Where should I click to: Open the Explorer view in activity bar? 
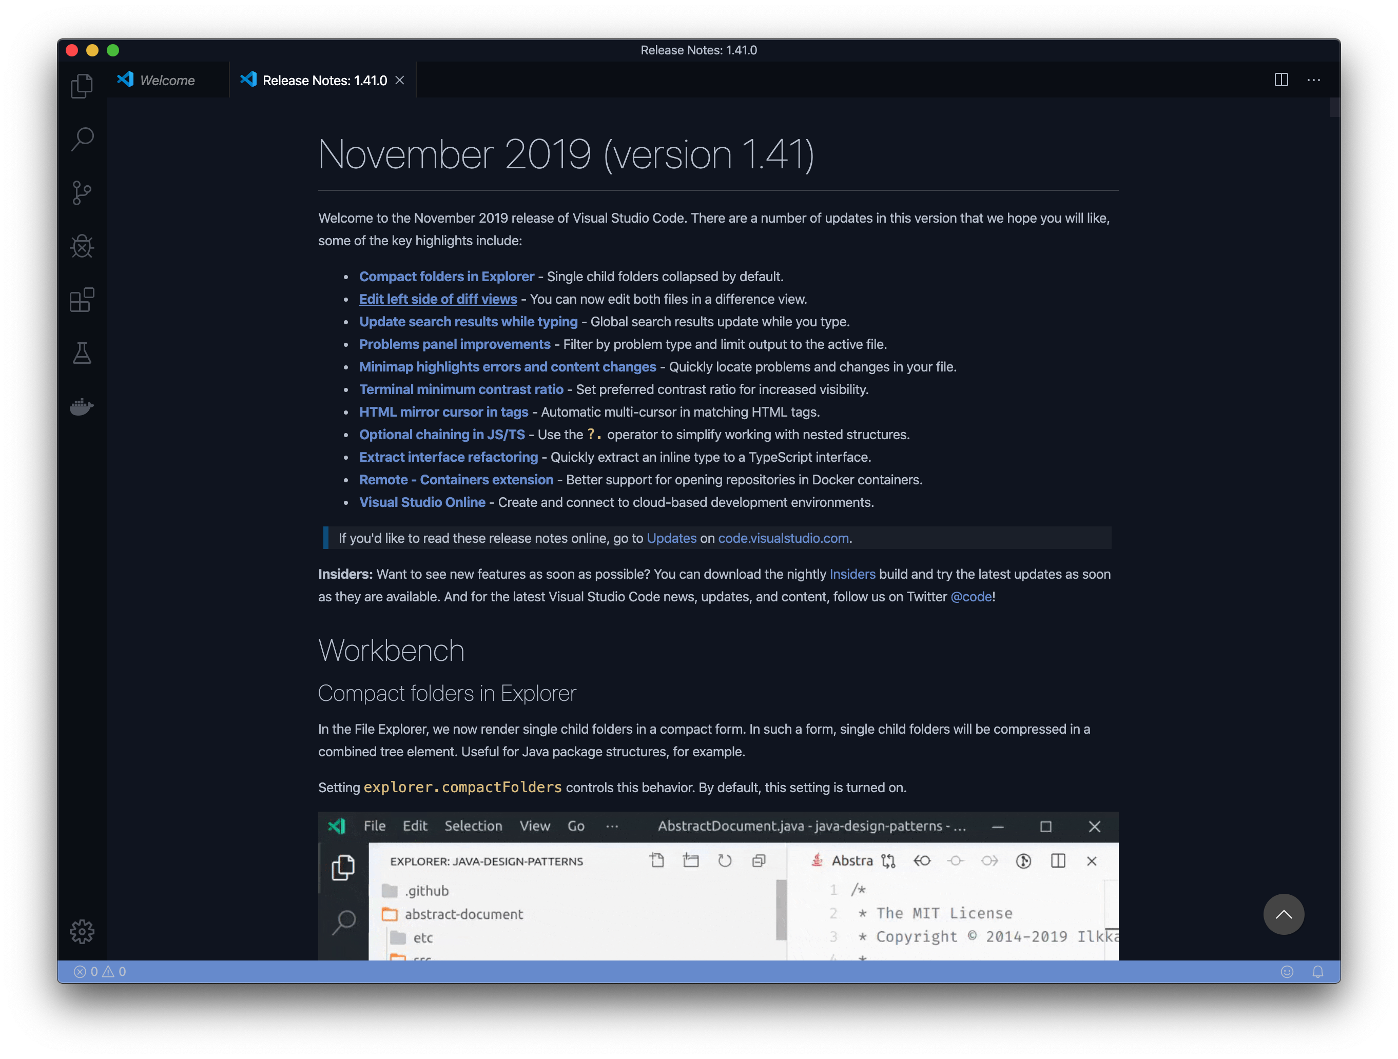(x=82, y=86)
